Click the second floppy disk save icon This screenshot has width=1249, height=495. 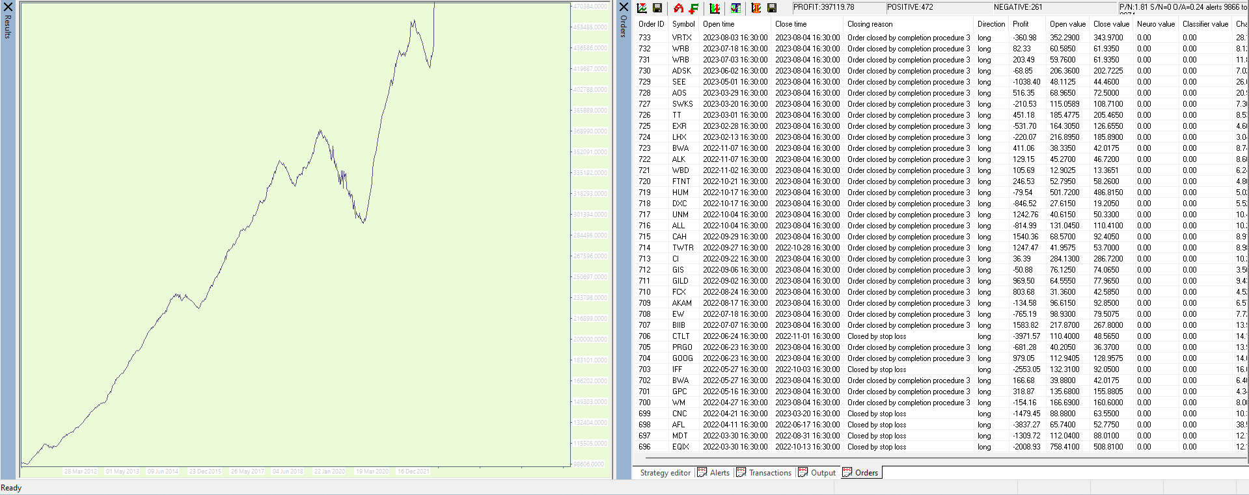click(772, 8)
